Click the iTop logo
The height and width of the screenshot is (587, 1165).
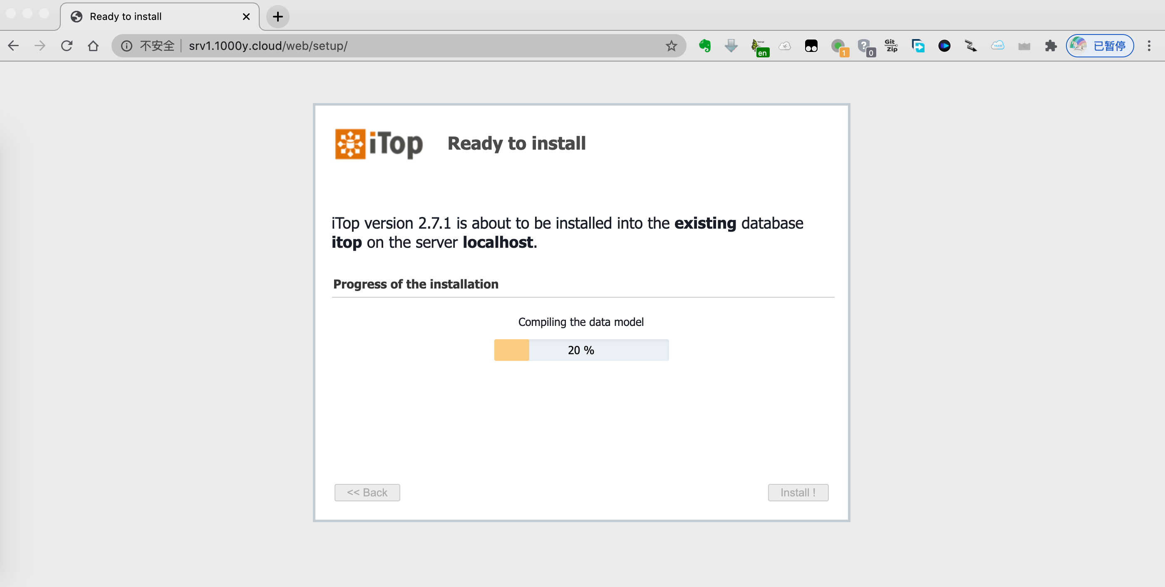pyautogui.click(x=379, y=144)
